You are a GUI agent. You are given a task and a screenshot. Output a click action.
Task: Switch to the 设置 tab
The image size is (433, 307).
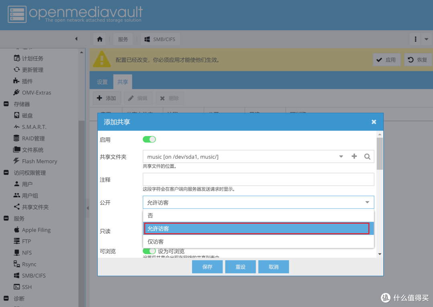pos(102,82)
